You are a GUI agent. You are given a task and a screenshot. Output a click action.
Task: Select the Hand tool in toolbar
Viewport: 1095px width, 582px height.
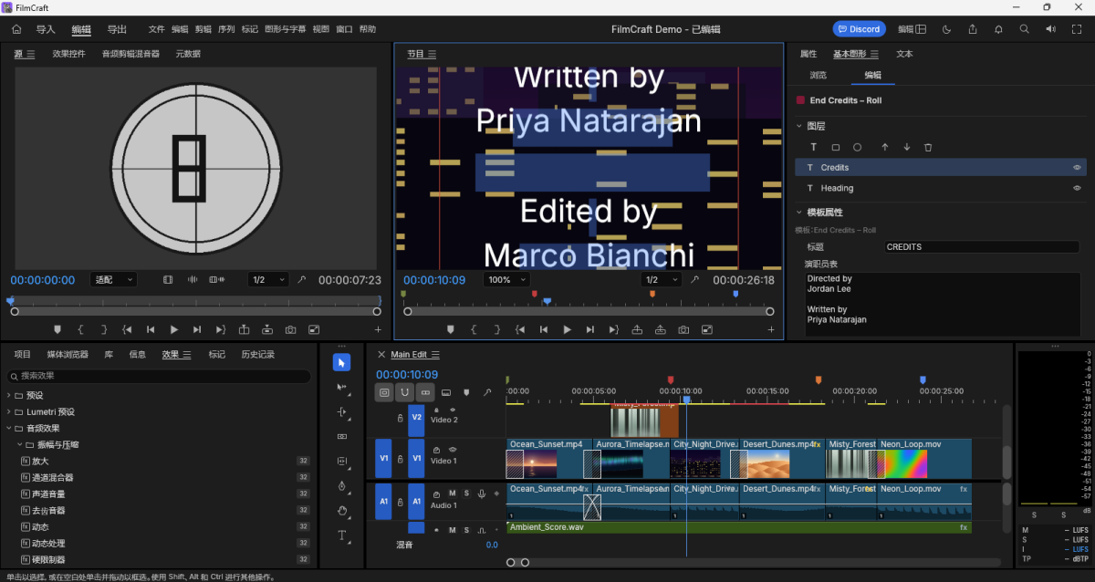(341, 511)
